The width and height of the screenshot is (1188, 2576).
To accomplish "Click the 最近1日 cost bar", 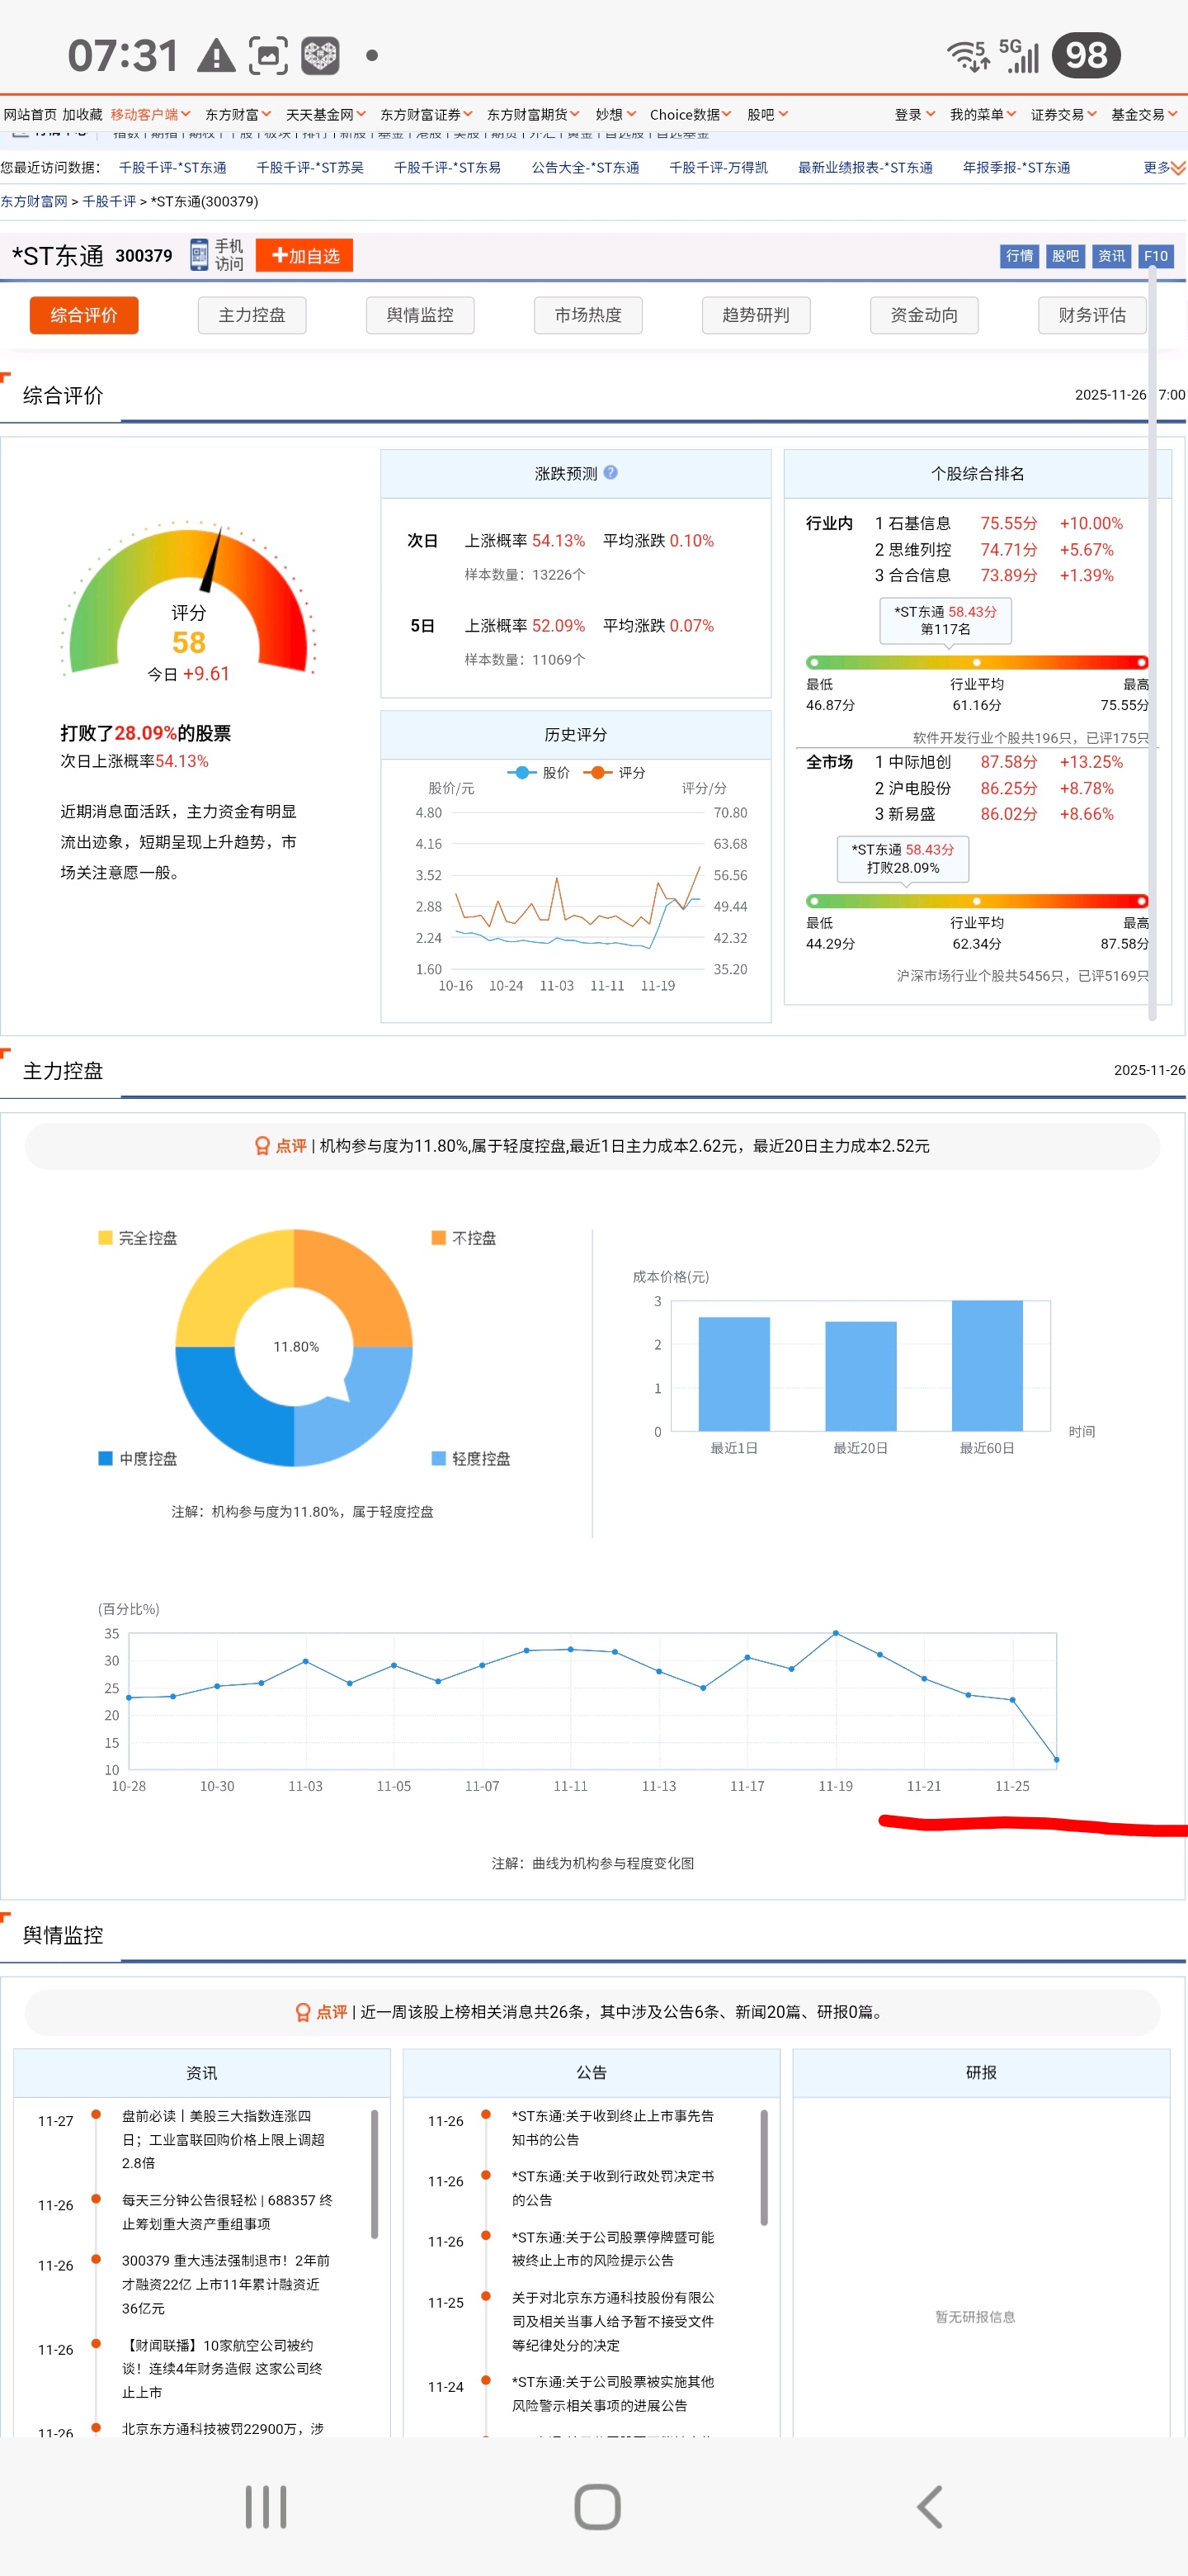I will coord(734,1374).
